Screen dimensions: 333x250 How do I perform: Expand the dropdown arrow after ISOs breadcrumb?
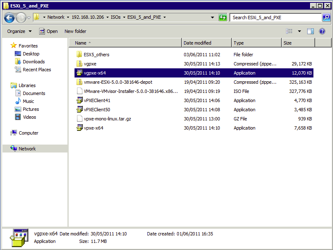point(124,17)
